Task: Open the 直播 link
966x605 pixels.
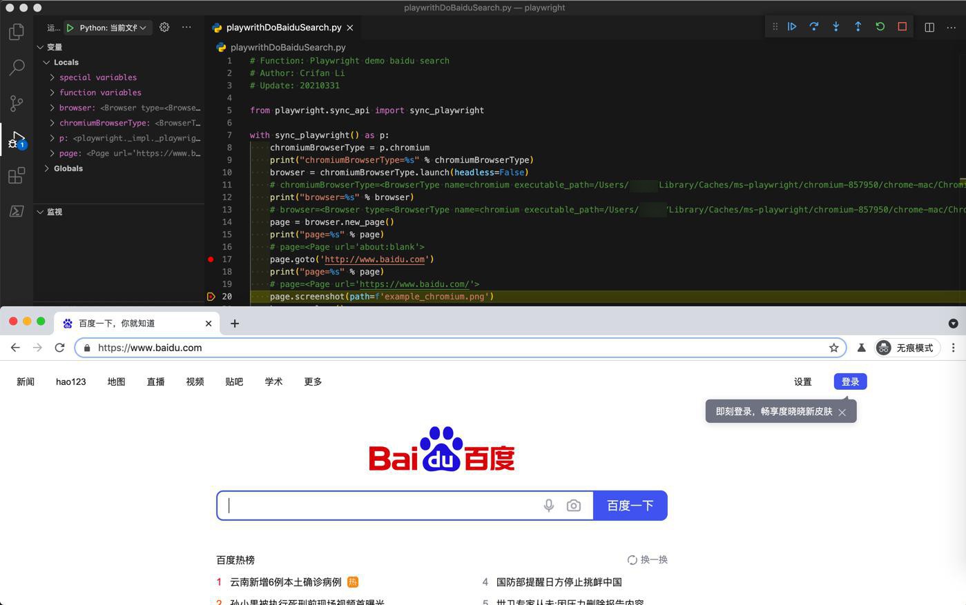Action: coord(155,381)
